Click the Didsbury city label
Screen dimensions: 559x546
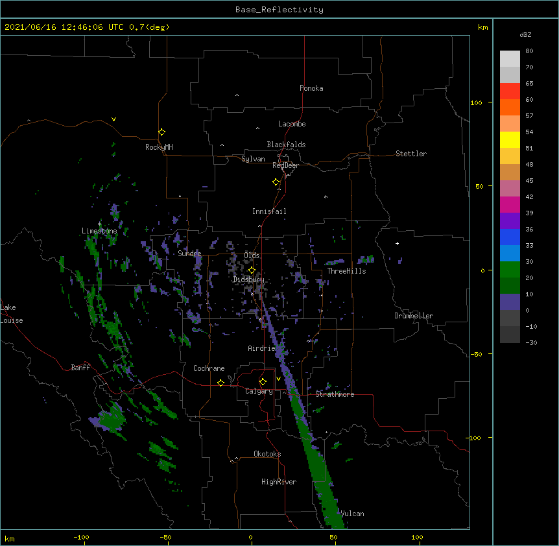tap(249, 279)
